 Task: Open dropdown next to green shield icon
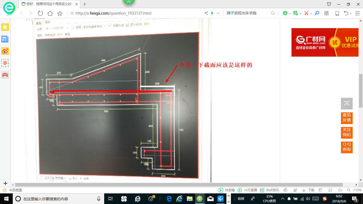(x=290, y=13)
